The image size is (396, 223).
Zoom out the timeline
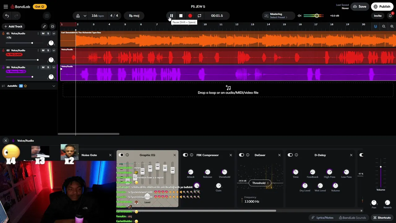pyautogui.click(x=384, y=27)
